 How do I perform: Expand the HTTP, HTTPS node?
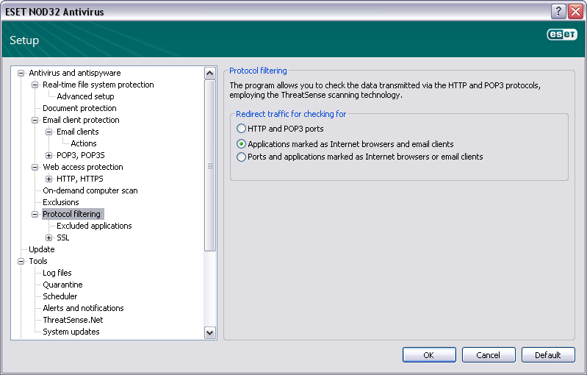(x=48, y=179)
